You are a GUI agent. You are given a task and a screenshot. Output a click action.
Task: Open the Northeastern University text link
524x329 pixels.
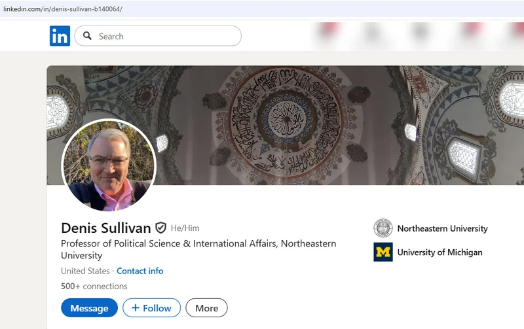point(442,228)
